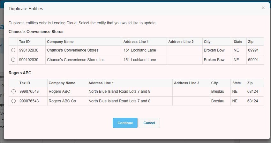The height and width of the screenshot is (143, 271).
Task: Click the 'Chance's Convenience Stores Inc' company name
Action: point(76,60)
